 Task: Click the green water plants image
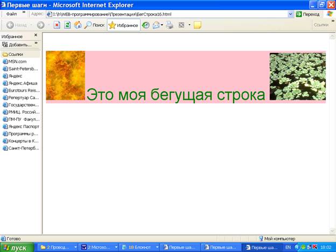[x=298, y=76]
